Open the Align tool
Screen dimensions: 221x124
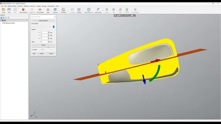pyautogui.click(x=48, y=10)
